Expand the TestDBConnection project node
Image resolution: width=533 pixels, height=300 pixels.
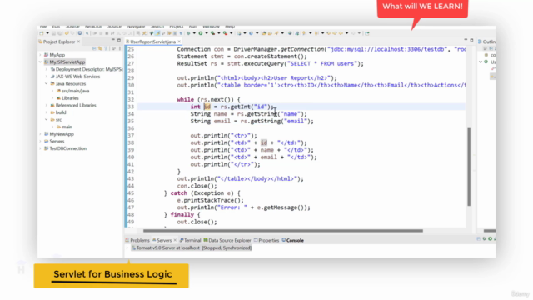point(41,148)
